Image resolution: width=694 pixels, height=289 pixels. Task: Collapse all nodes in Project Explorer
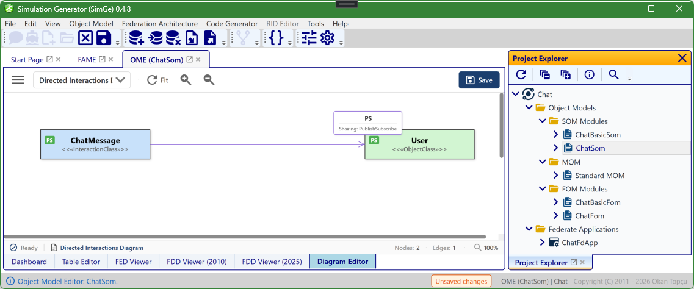(545, 74)
